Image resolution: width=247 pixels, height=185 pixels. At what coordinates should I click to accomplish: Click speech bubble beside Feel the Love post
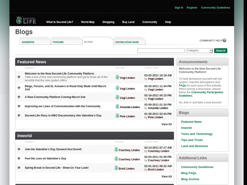pyautogui.click(x=19, y=158)
